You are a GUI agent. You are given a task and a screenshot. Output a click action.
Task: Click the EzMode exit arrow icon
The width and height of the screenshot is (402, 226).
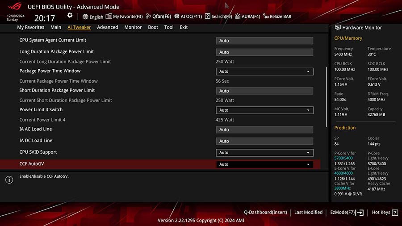click(360, 213)
